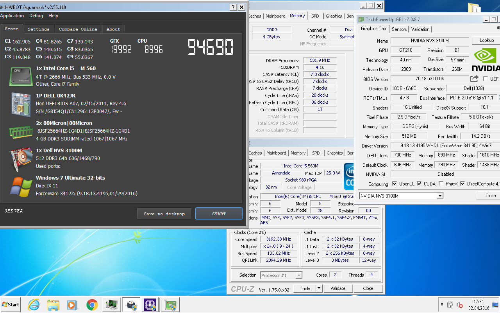500x313 pixels.
Task: Click the Driver Version field in GPU-Z
Action: point(445,146)
